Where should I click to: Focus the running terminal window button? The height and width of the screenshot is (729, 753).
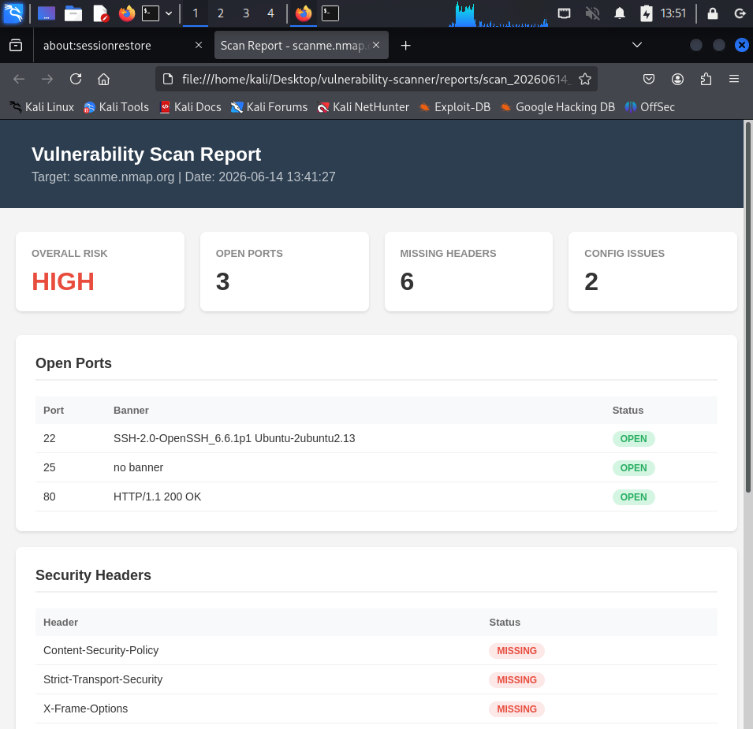coord(330,13)
